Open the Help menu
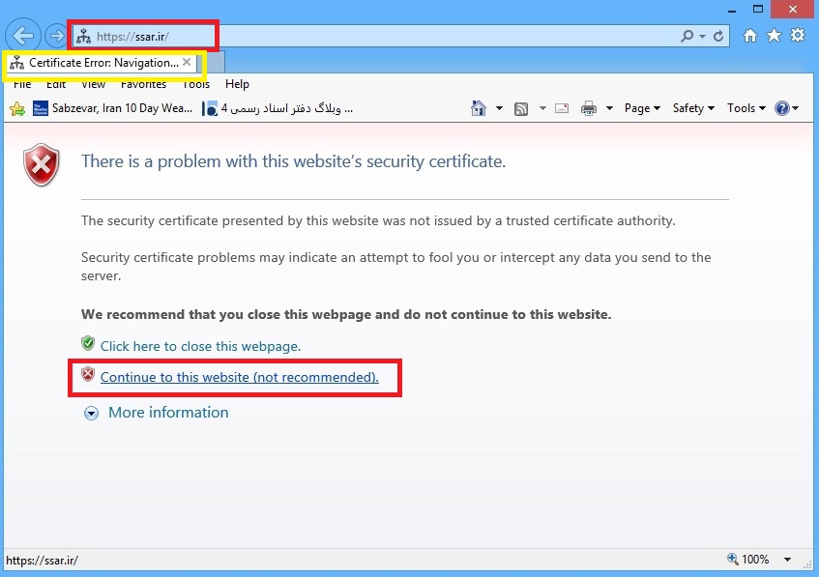819x577 pixels. 237,85
